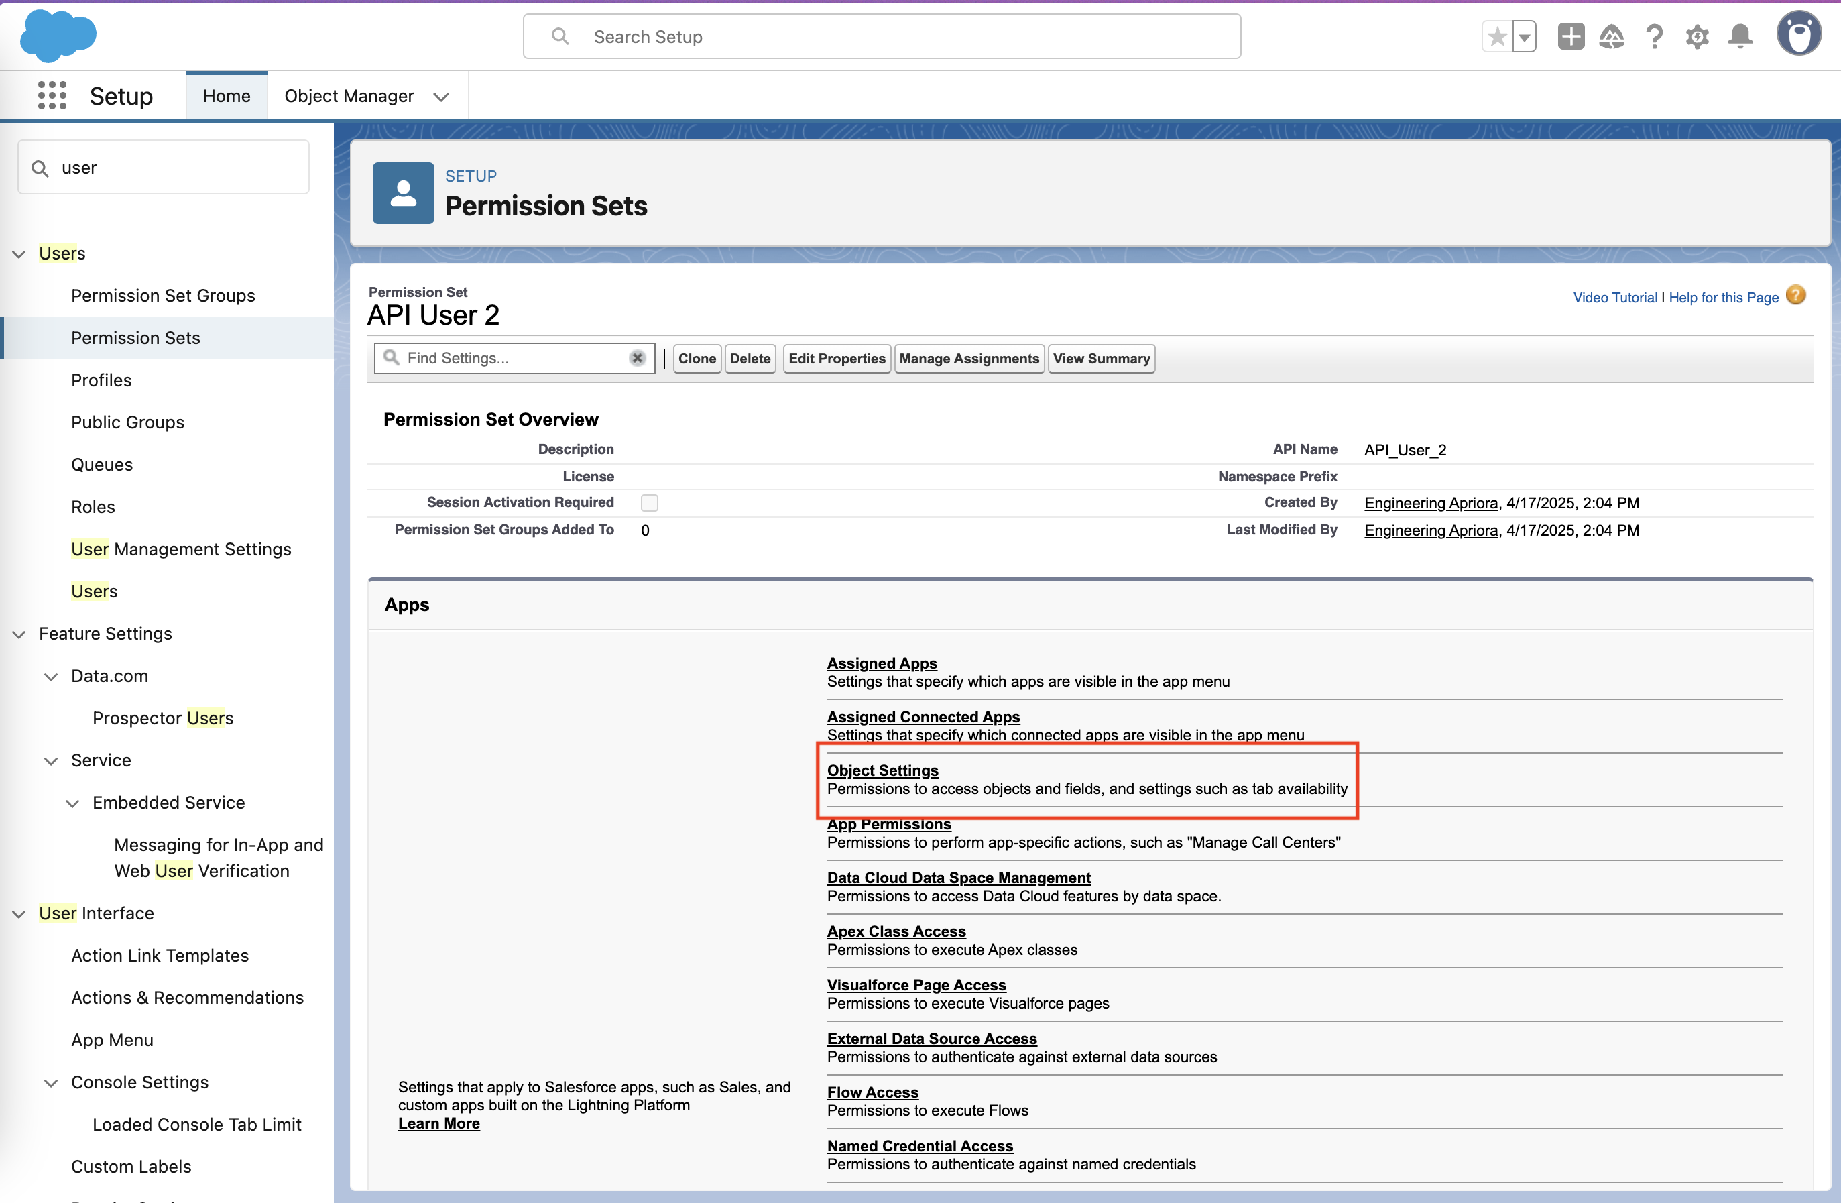The width and height of the screenshot is (1841, 1203).
Task: Click the Delete button
Action: (750, 358)
